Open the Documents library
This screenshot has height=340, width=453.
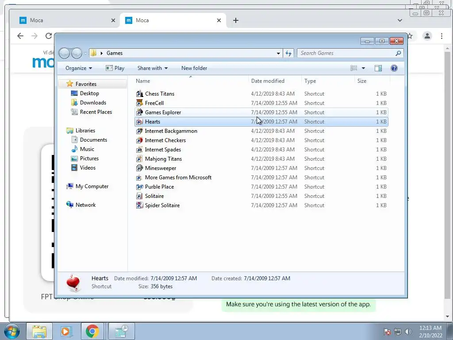pos(93,139)
